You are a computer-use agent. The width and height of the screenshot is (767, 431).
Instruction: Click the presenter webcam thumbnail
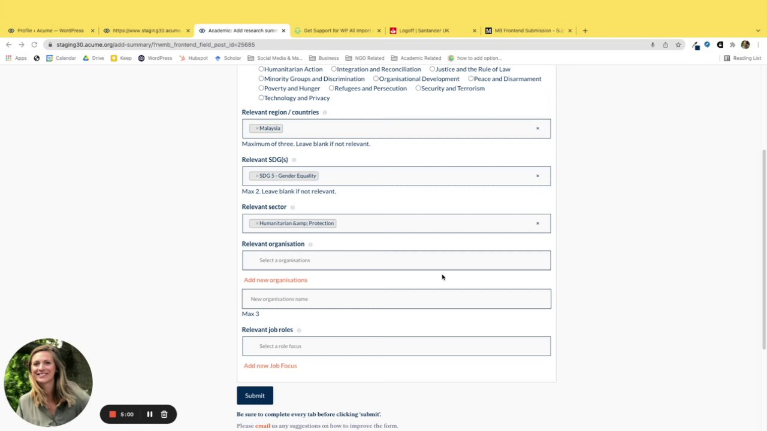click(48, 383)
